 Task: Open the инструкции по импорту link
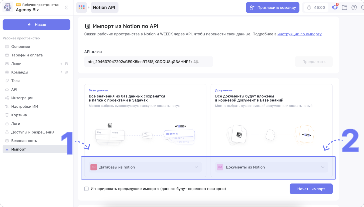pos(299,34)
